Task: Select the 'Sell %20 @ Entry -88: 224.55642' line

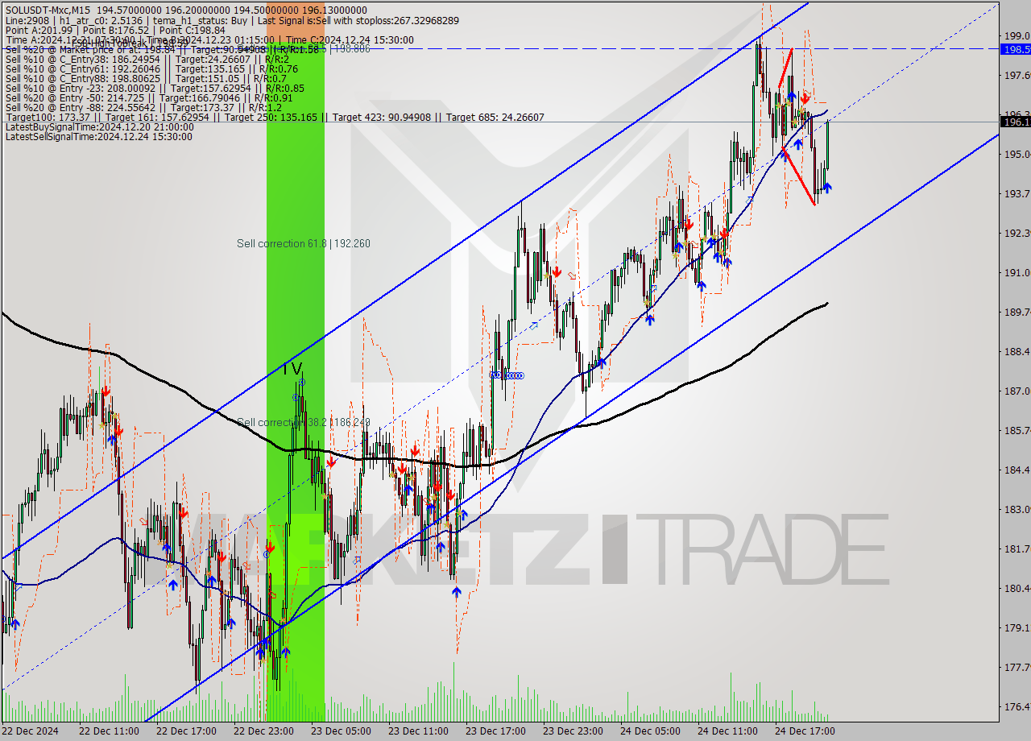Action: 143,107
